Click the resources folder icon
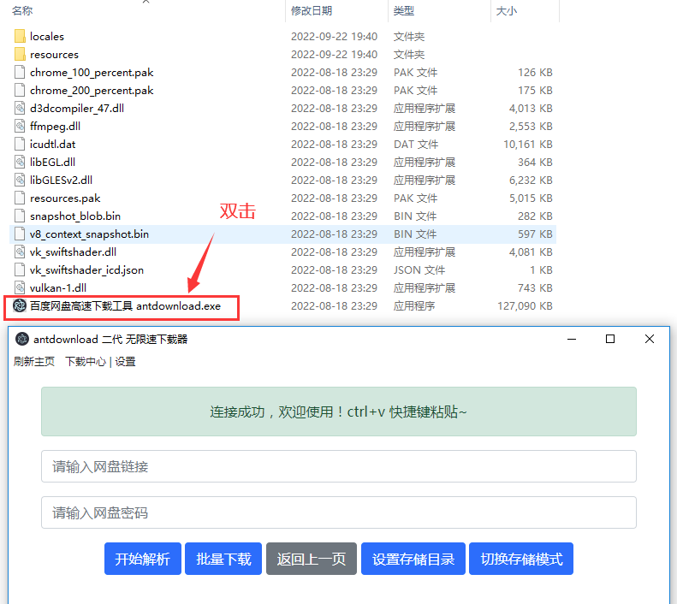This screenshot has width=677, height=604. click(20, 55)
